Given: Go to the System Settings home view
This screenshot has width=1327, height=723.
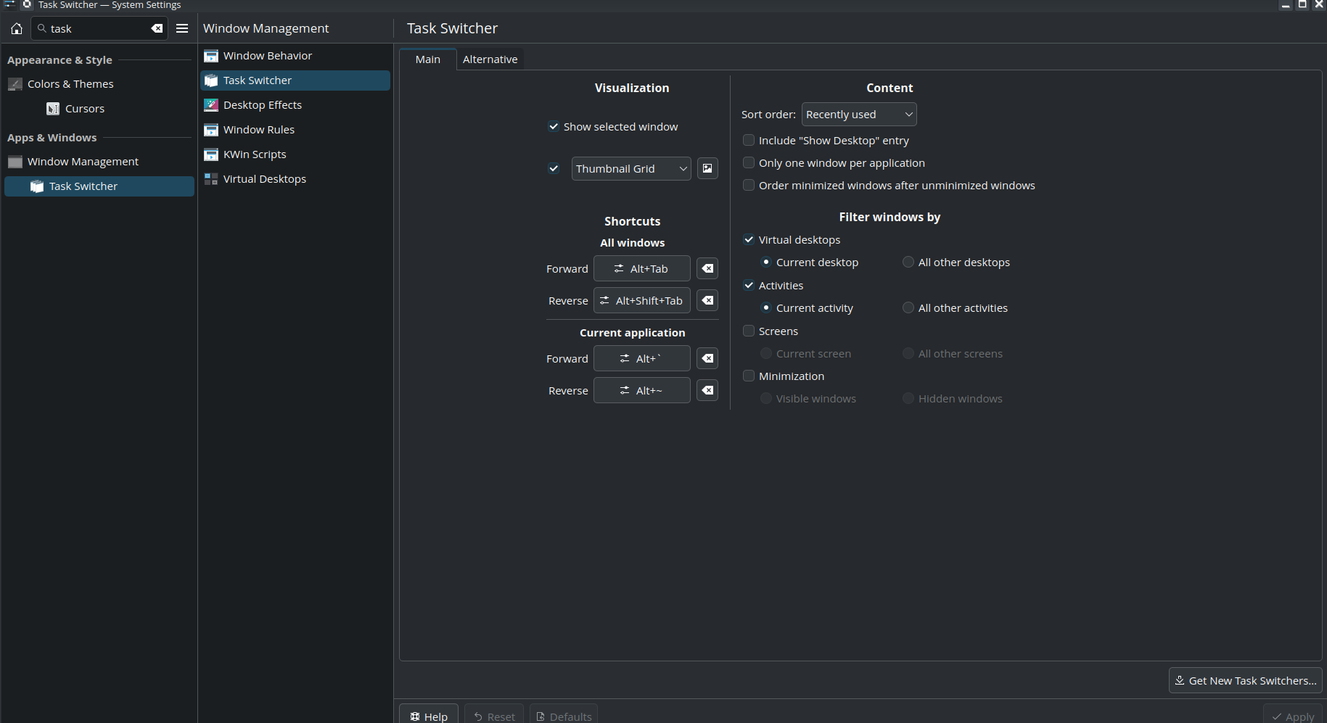Looking at the screenshot, I should point(17,29).
